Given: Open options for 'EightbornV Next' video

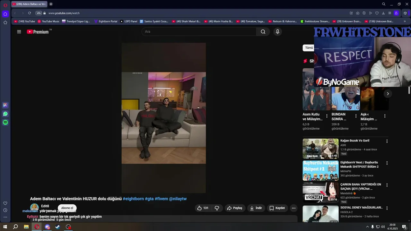Looking at the screenshot, I should point(387,163).
